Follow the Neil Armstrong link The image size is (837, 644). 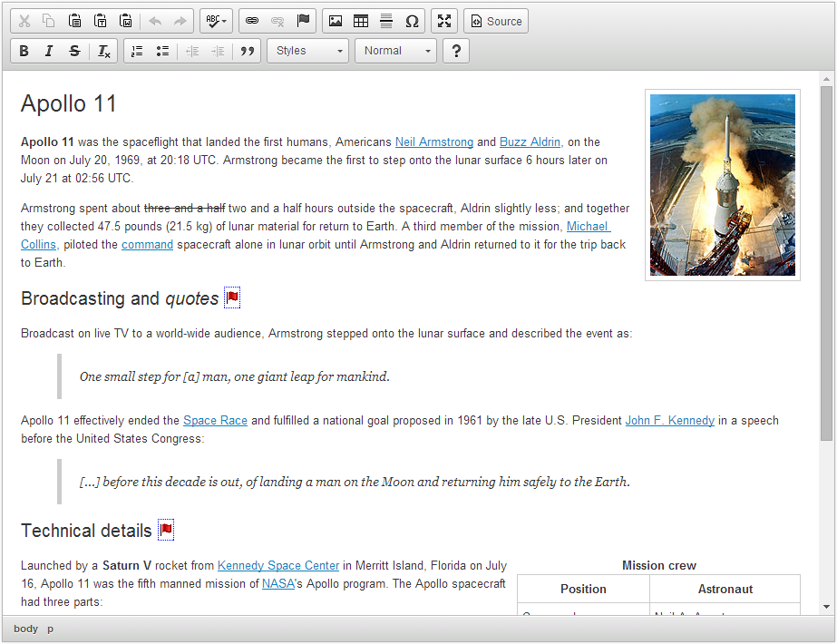click(x=434, y=142)
